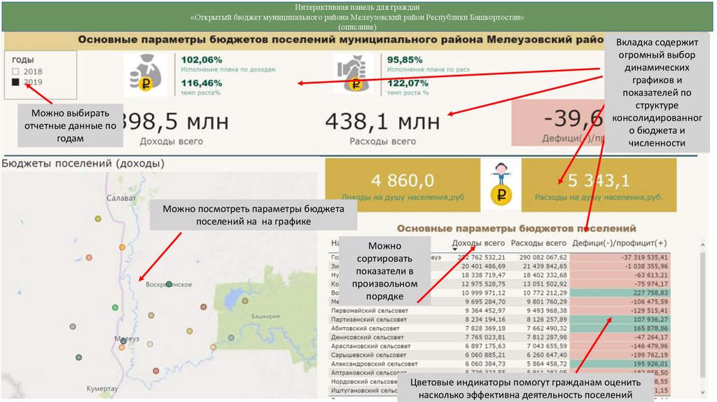Click the Бюджеты поселений (доходы) section heading
The width and height of the screenshot is (717, 402).
pyautogui.click(x=83, y=163)
